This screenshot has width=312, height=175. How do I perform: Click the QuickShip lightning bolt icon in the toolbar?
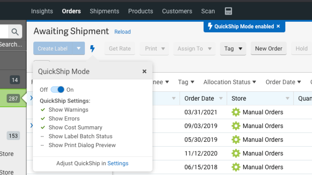point(92,48)
